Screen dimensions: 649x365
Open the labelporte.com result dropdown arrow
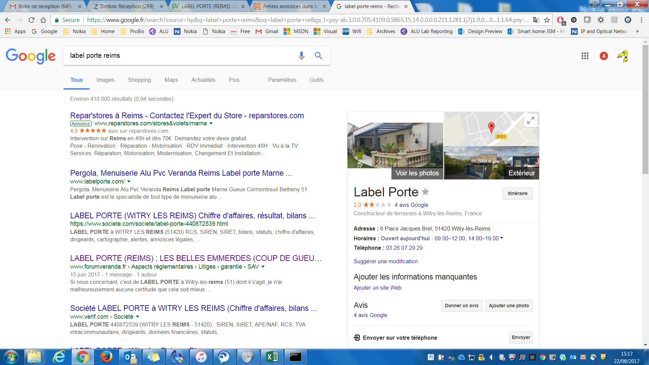tap(129, 181)
